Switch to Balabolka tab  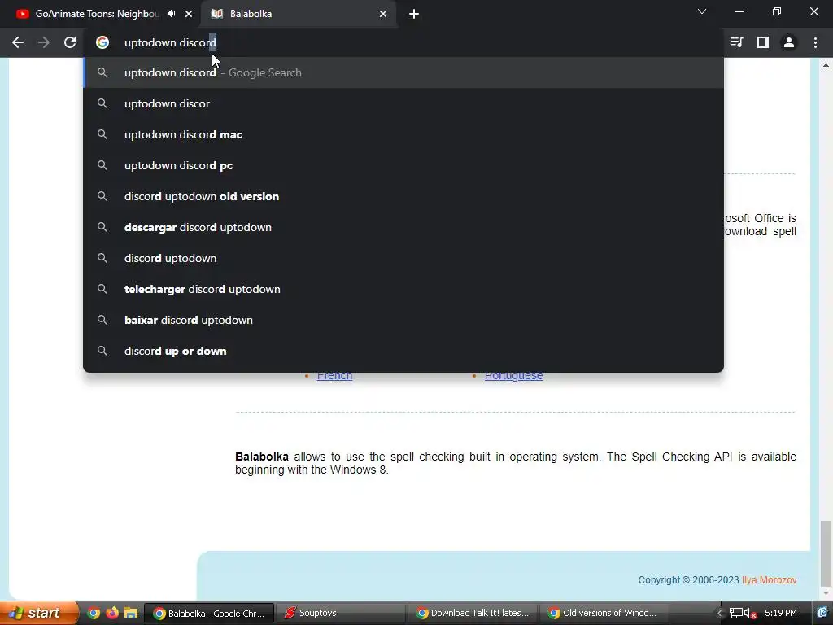299,14
